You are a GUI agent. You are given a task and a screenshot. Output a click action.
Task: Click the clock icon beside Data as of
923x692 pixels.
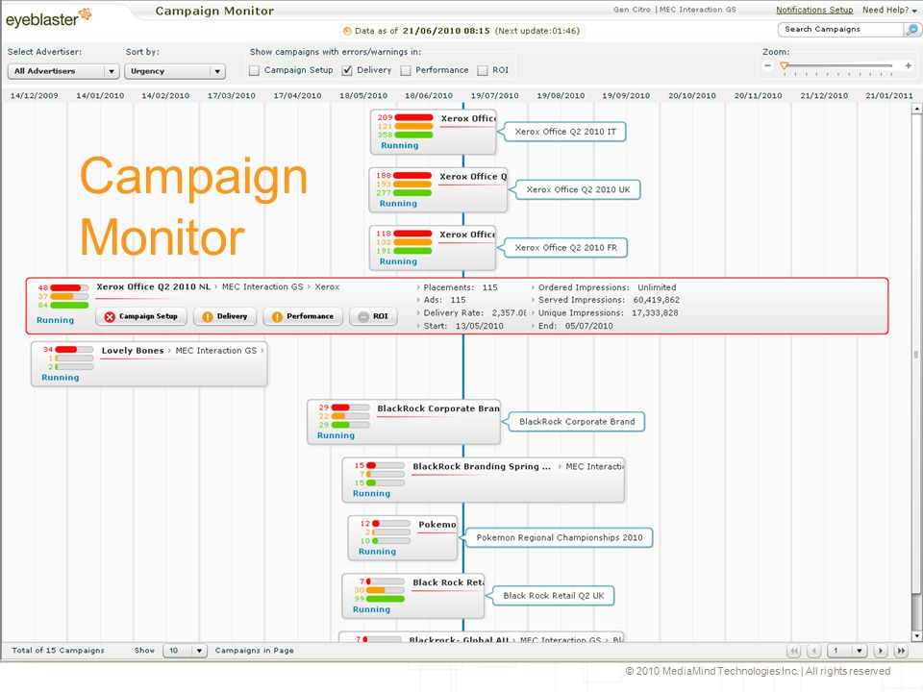(347, 31)
